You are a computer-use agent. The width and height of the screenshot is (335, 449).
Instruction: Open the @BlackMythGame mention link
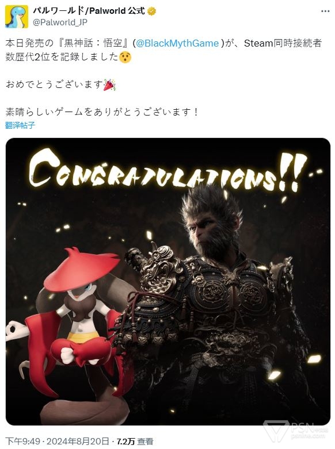tap(177, 43)
